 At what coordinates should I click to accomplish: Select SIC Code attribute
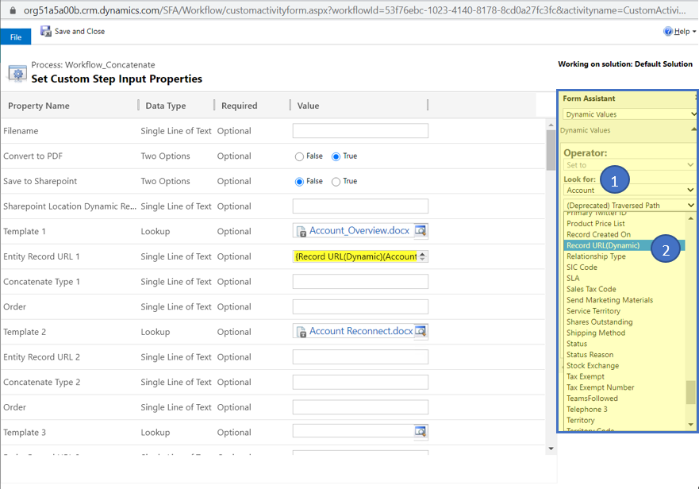coord(582,268)
